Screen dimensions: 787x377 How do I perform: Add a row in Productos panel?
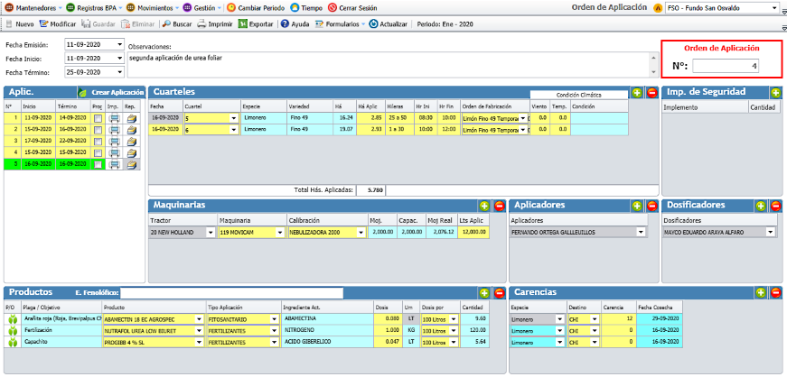click(x=484, y=293)
